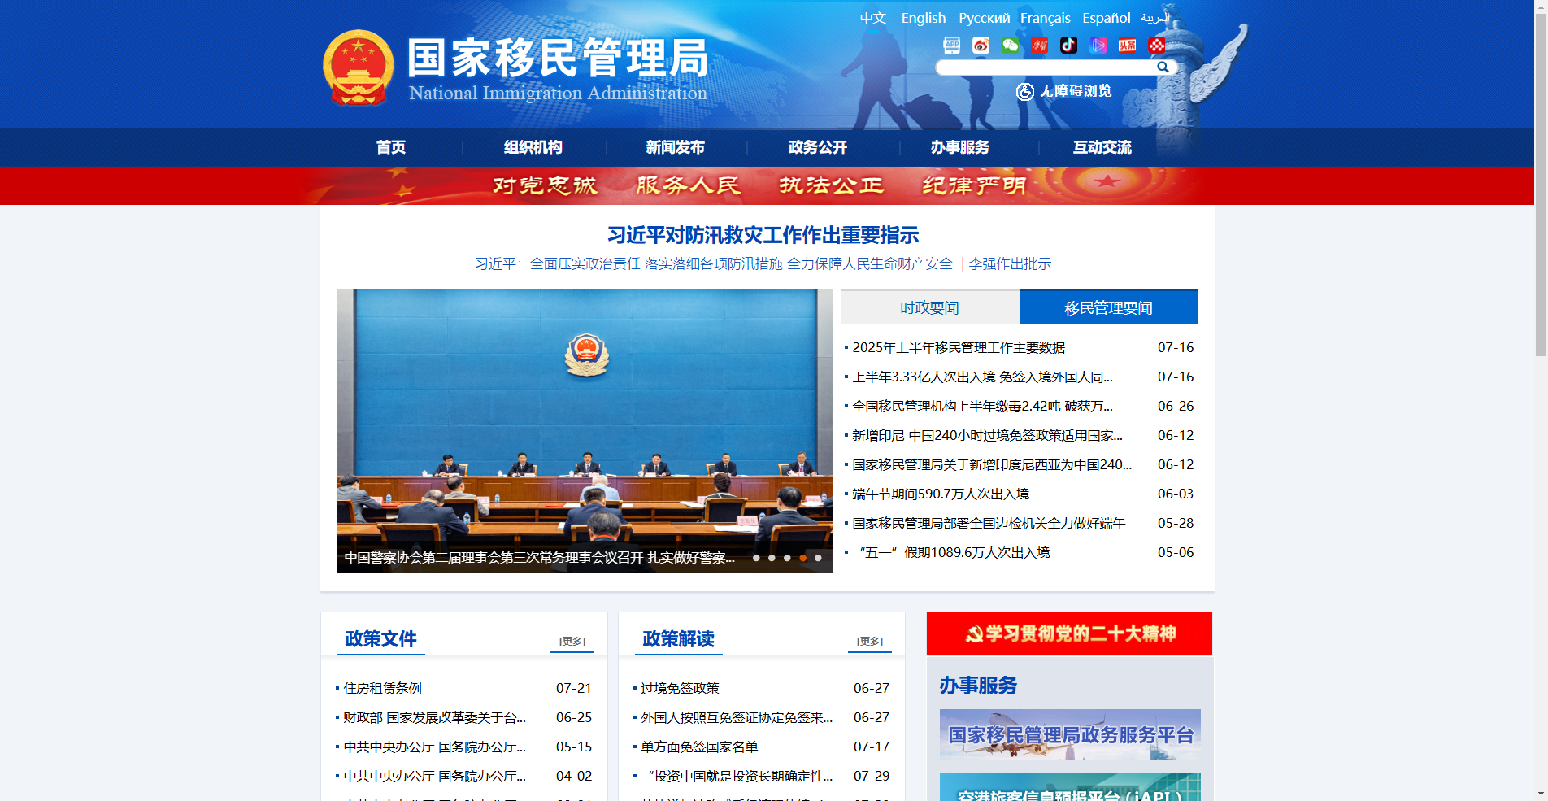This screenshot has width=1548, height=801.
Task: Click the 无障碍浏览 accessibility icon
Action: pos(1024,92)
